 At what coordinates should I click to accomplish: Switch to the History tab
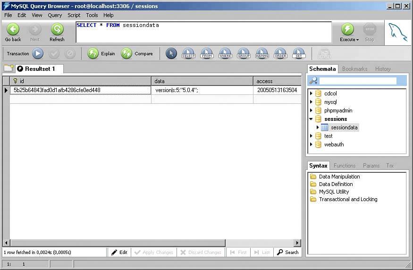(383, 69)
